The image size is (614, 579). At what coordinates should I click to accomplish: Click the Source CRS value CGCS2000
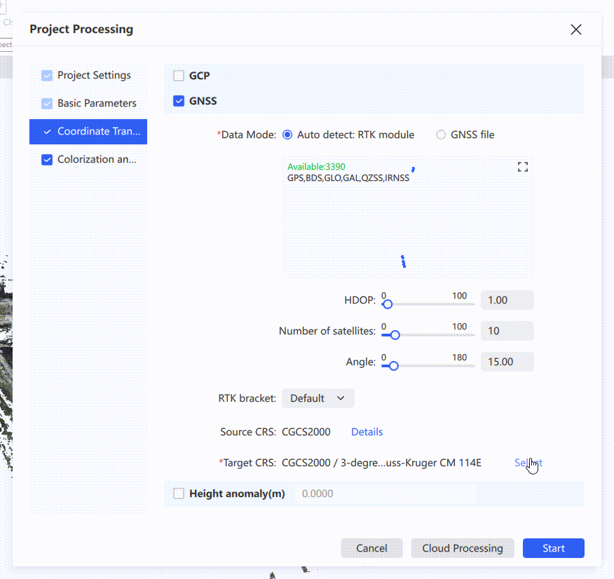[x=306, y=432]
